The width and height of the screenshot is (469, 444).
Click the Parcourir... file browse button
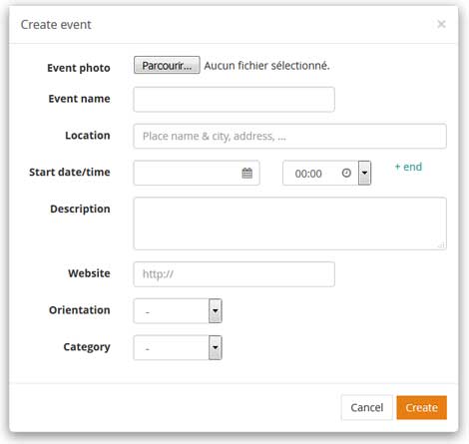[167, 65]
